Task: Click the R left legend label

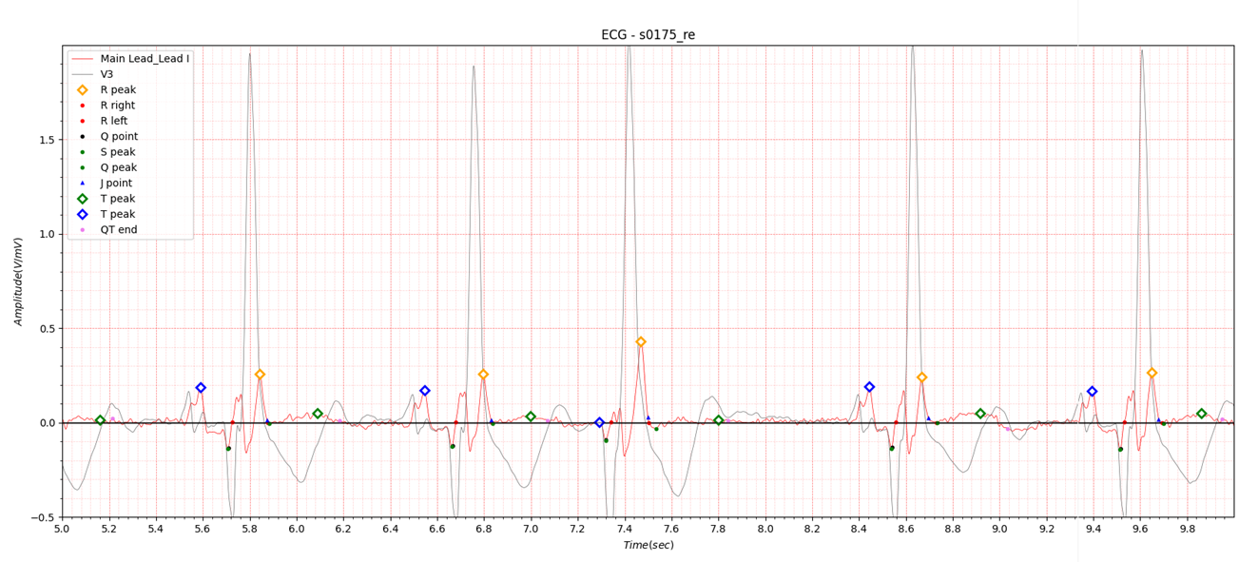Action: (x=114, y=121)
